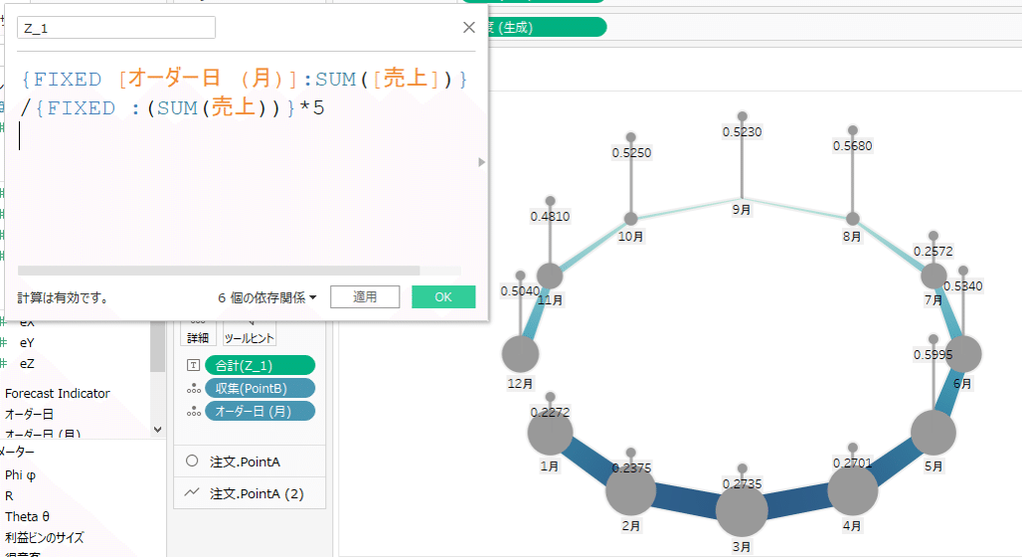
Task: Click the 1月 gray circle mark
Action: [550, 433]
